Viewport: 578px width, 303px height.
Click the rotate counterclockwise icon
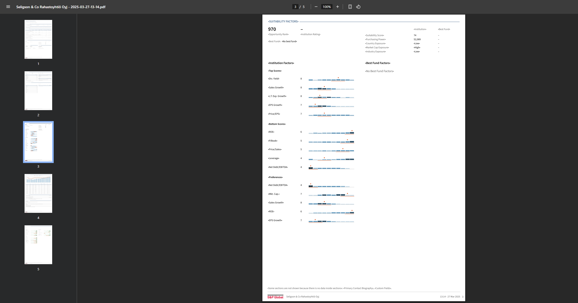tap(358, 7)
